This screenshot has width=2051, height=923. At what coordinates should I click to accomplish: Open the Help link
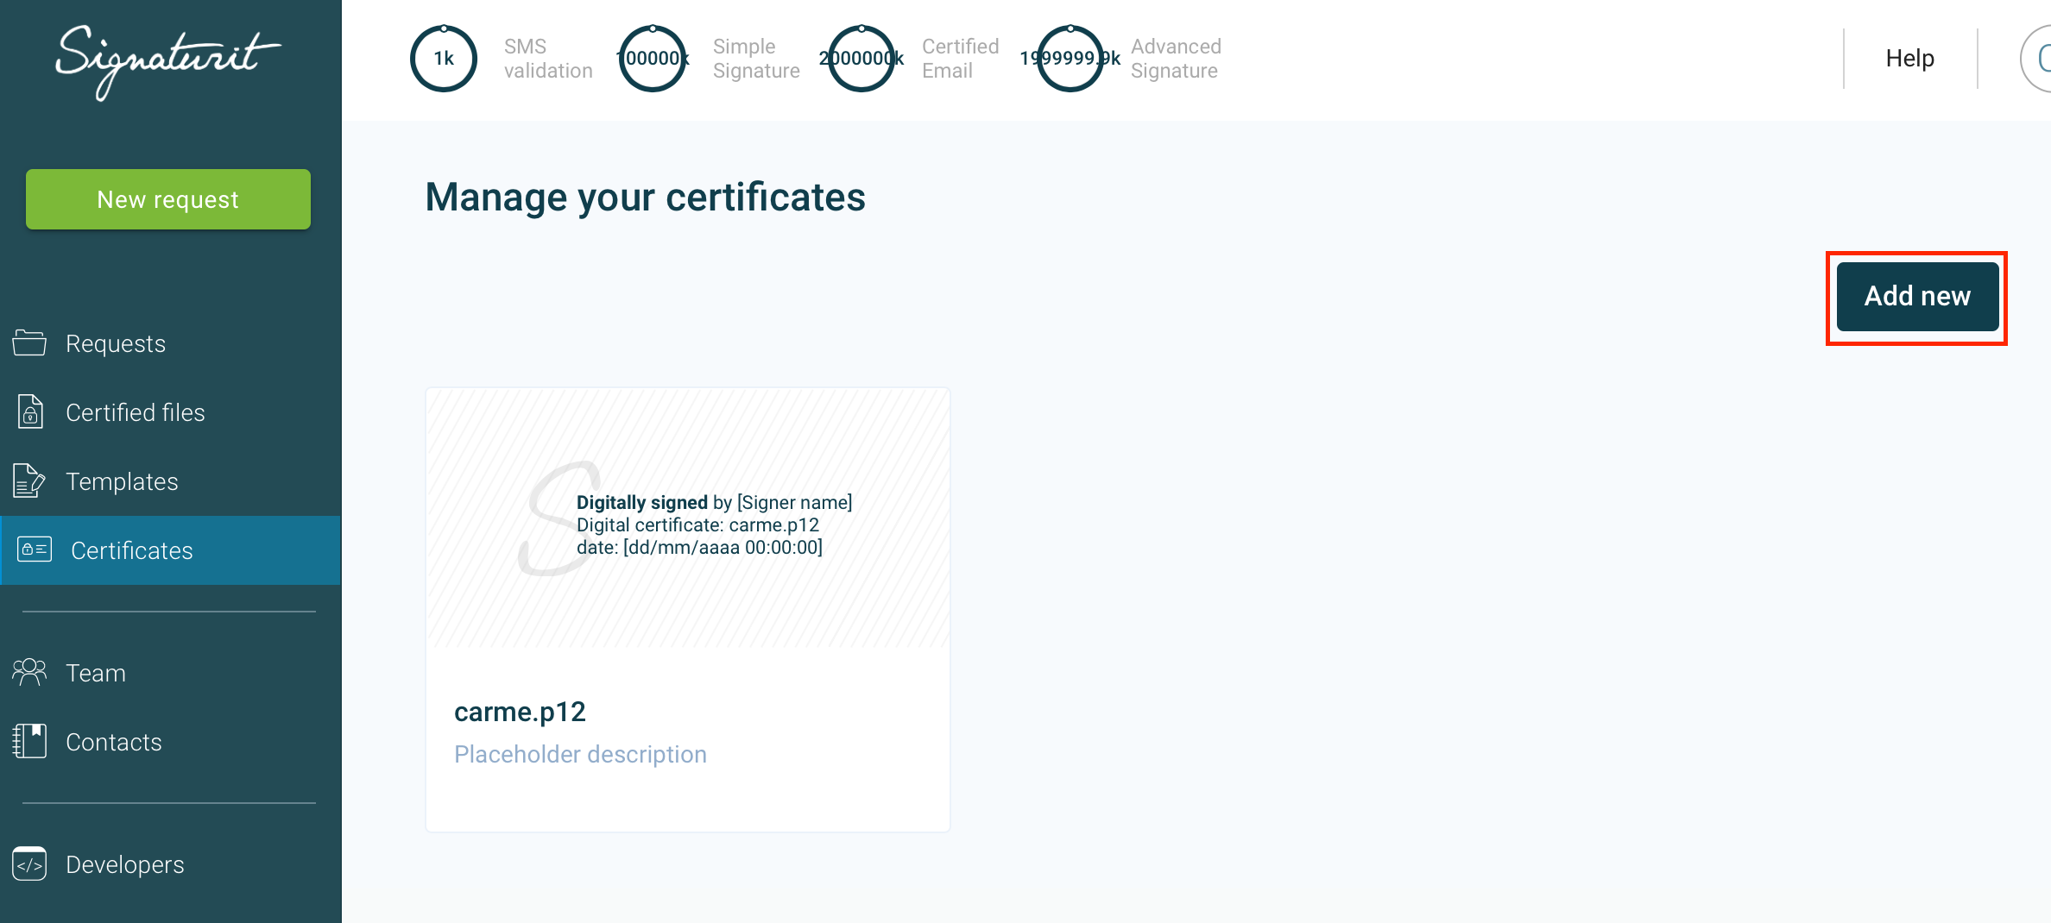1909,59
